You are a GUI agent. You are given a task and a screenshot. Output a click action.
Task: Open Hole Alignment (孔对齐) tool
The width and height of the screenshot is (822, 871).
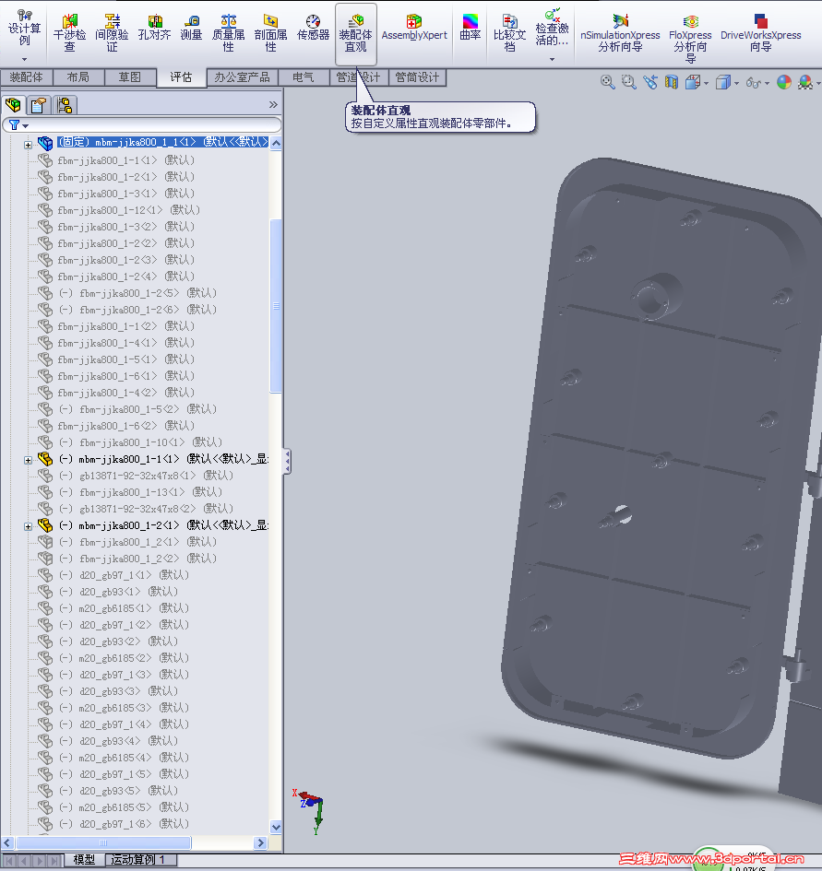[x=155, y=28]
